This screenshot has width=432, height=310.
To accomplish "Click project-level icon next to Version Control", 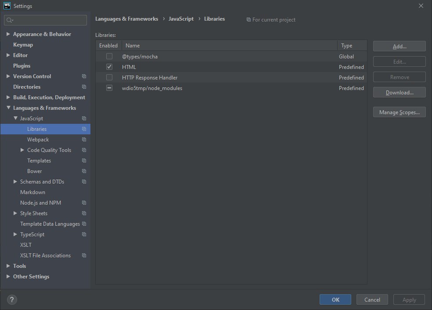I will click(x=84, y=76).
